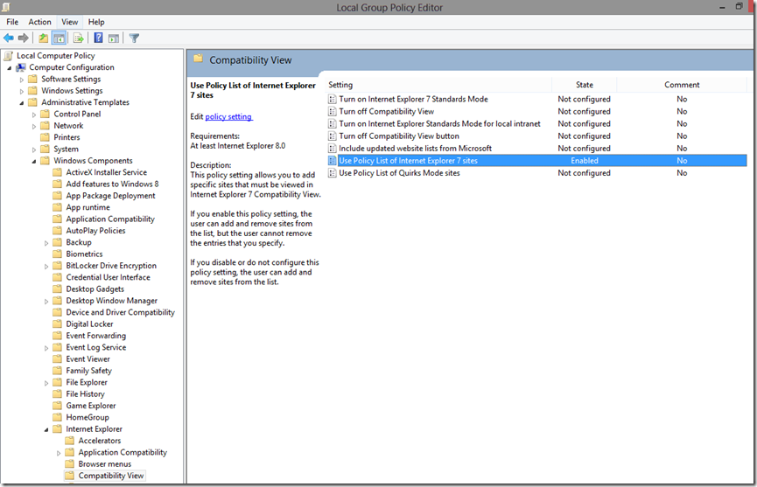Expand the Application Compatibility node under Internet Explorer
Screen dimensions: 757x487
click(59, 453)
